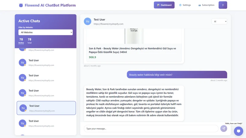Click the Test User avatar in chat header
The image size is (246, 138).
pos(88,21)
